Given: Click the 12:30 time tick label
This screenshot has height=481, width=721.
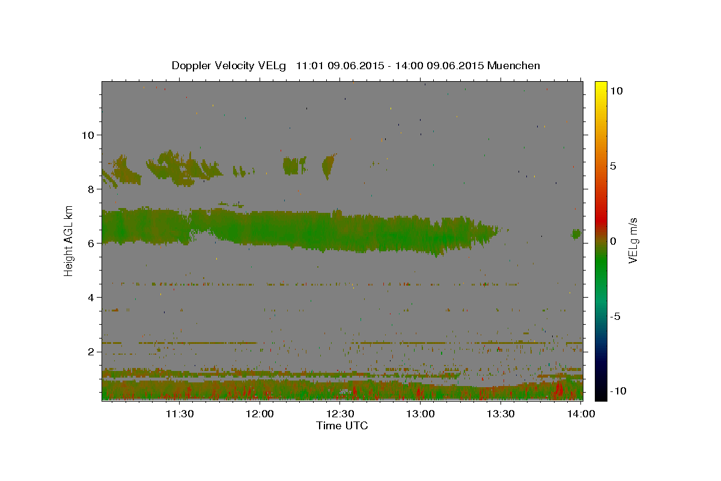Looking at the screenshot, I should [340, 414].
